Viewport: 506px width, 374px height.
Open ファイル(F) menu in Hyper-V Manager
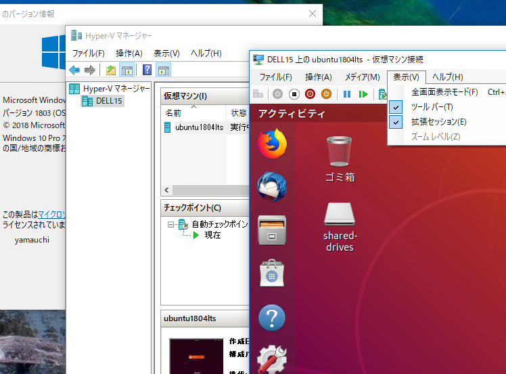click(88, 54)
